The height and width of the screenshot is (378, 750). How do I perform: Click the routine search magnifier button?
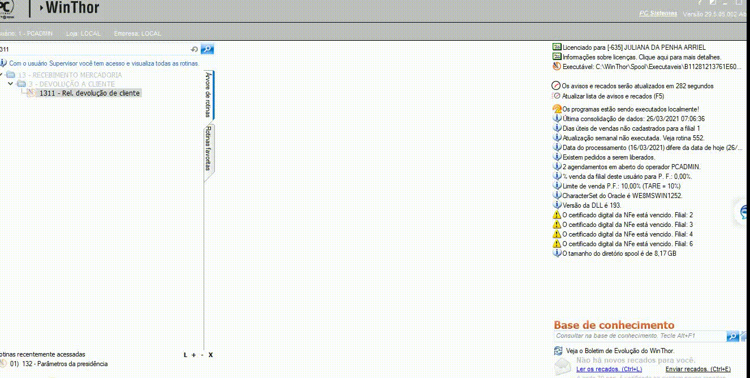coord(207,49)
